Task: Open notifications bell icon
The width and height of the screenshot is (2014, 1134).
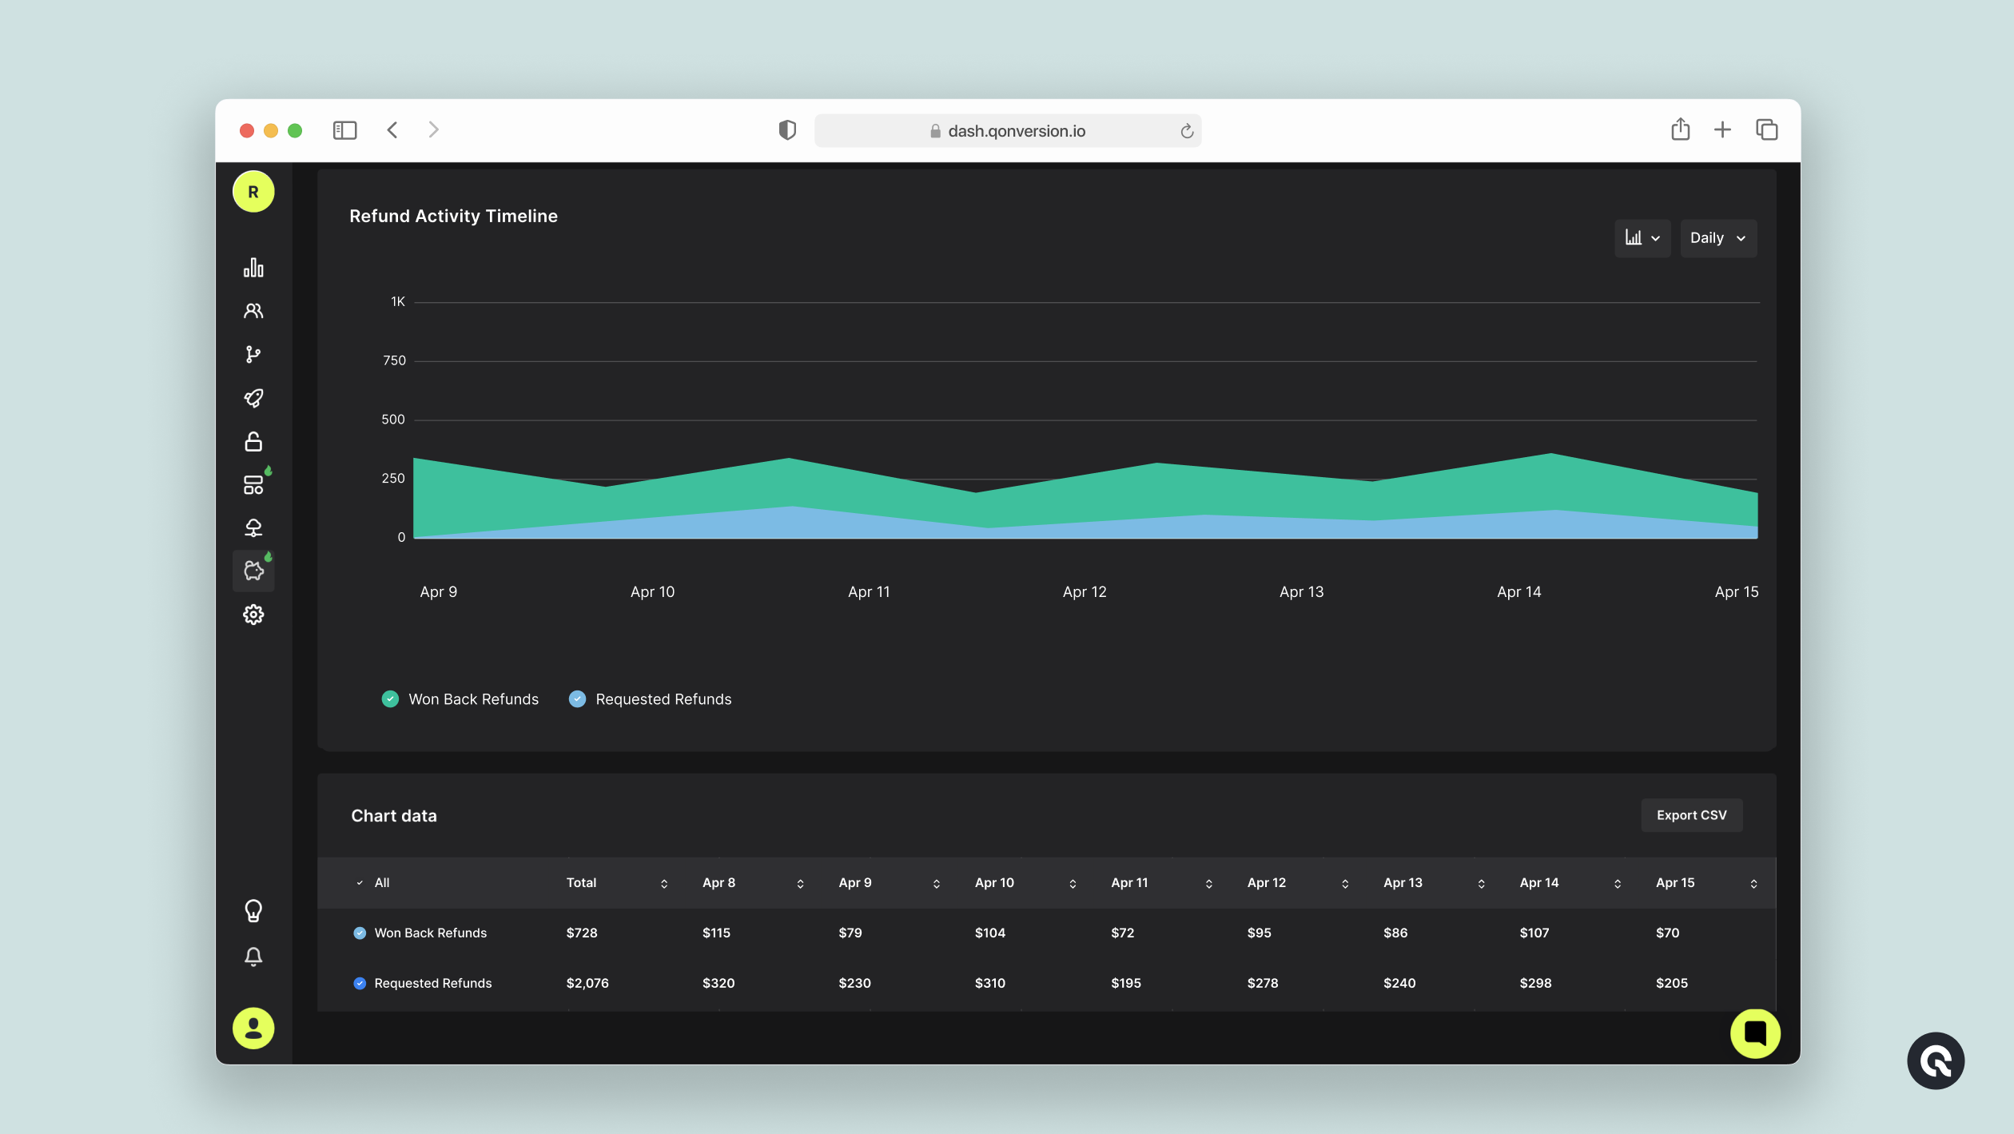Action: pyautogui.click(x=253, y=957)
